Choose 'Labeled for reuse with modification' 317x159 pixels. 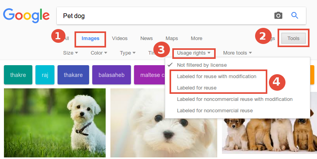(x=217, y=76)
